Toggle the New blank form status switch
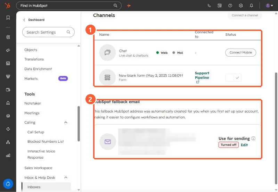This screenshot has height=192, width=278. click(x=233, y=77)
